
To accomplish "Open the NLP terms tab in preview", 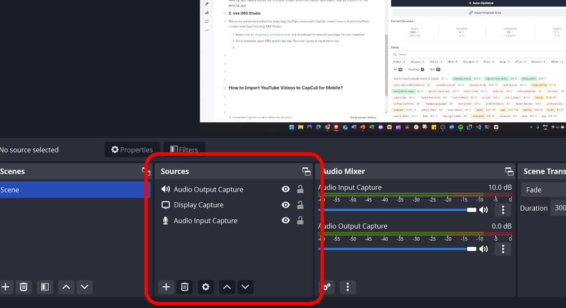I will click(x=434, y=69).
